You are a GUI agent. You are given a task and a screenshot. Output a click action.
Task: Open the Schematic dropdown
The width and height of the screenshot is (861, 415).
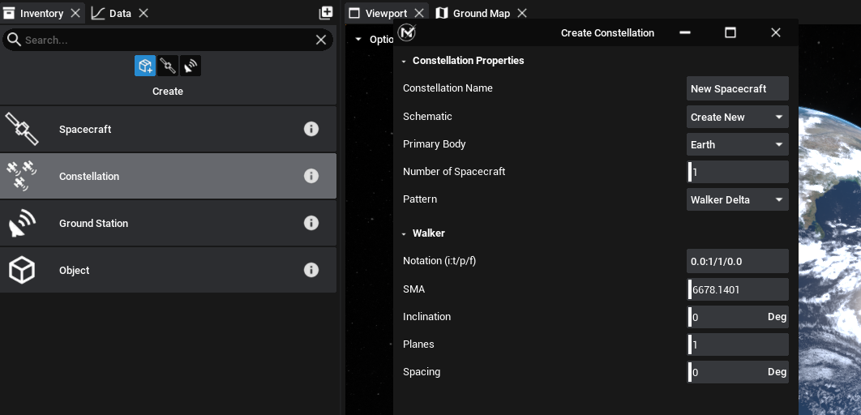tap(738, 117)
